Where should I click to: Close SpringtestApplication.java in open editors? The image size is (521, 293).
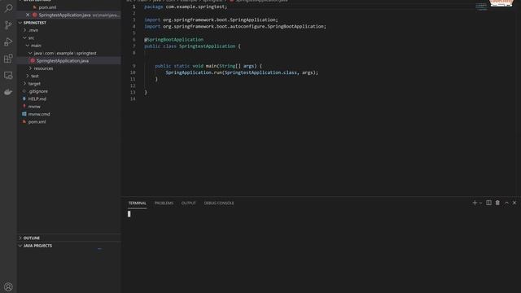click(x=28, y=15)
